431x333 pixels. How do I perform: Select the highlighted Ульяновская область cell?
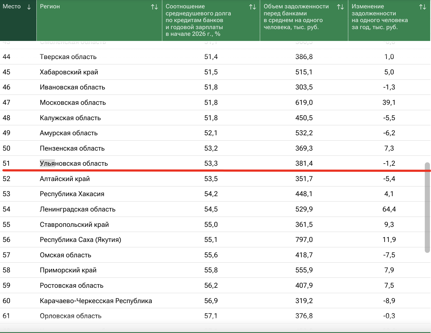[74, 163]
